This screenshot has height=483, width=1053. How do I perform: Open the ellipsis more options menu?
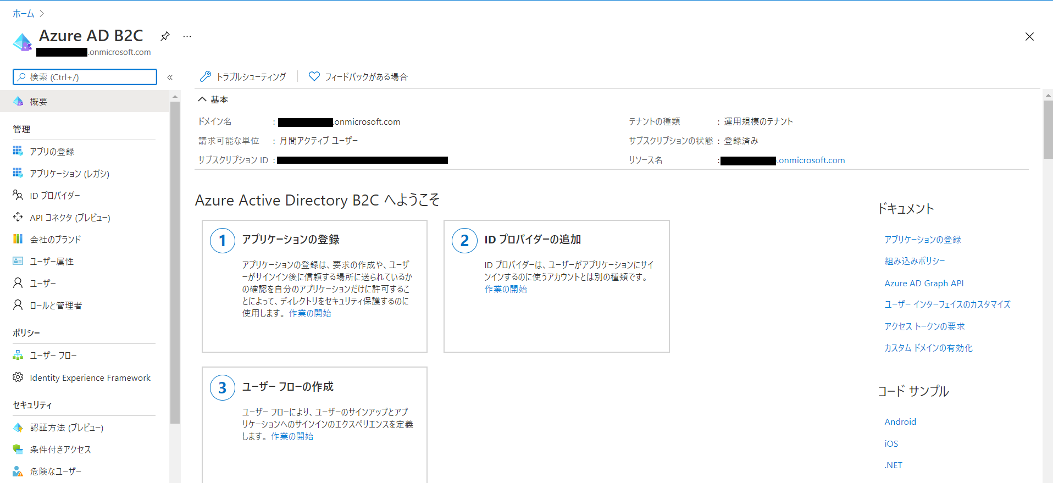point(187,36)
